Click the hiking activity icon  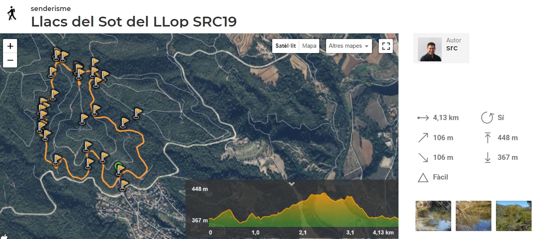12,13
